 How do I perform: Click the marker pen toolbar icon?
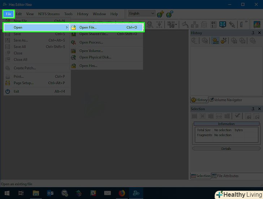point(232,25)
